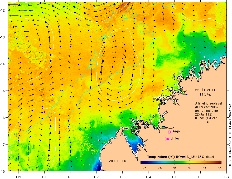Click the 25 value on temperature scale
Image resolution: width=232 pixels, height=179 pixels.
tap(175, 168)
